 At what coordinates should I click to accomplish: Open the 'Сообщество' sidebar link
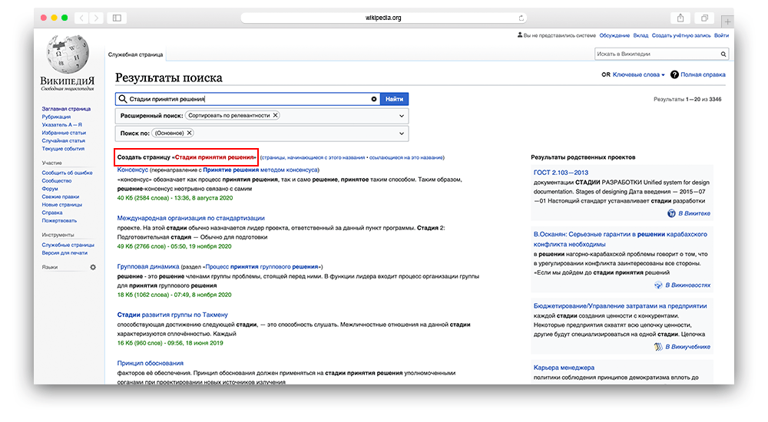[x=57, y=180]
